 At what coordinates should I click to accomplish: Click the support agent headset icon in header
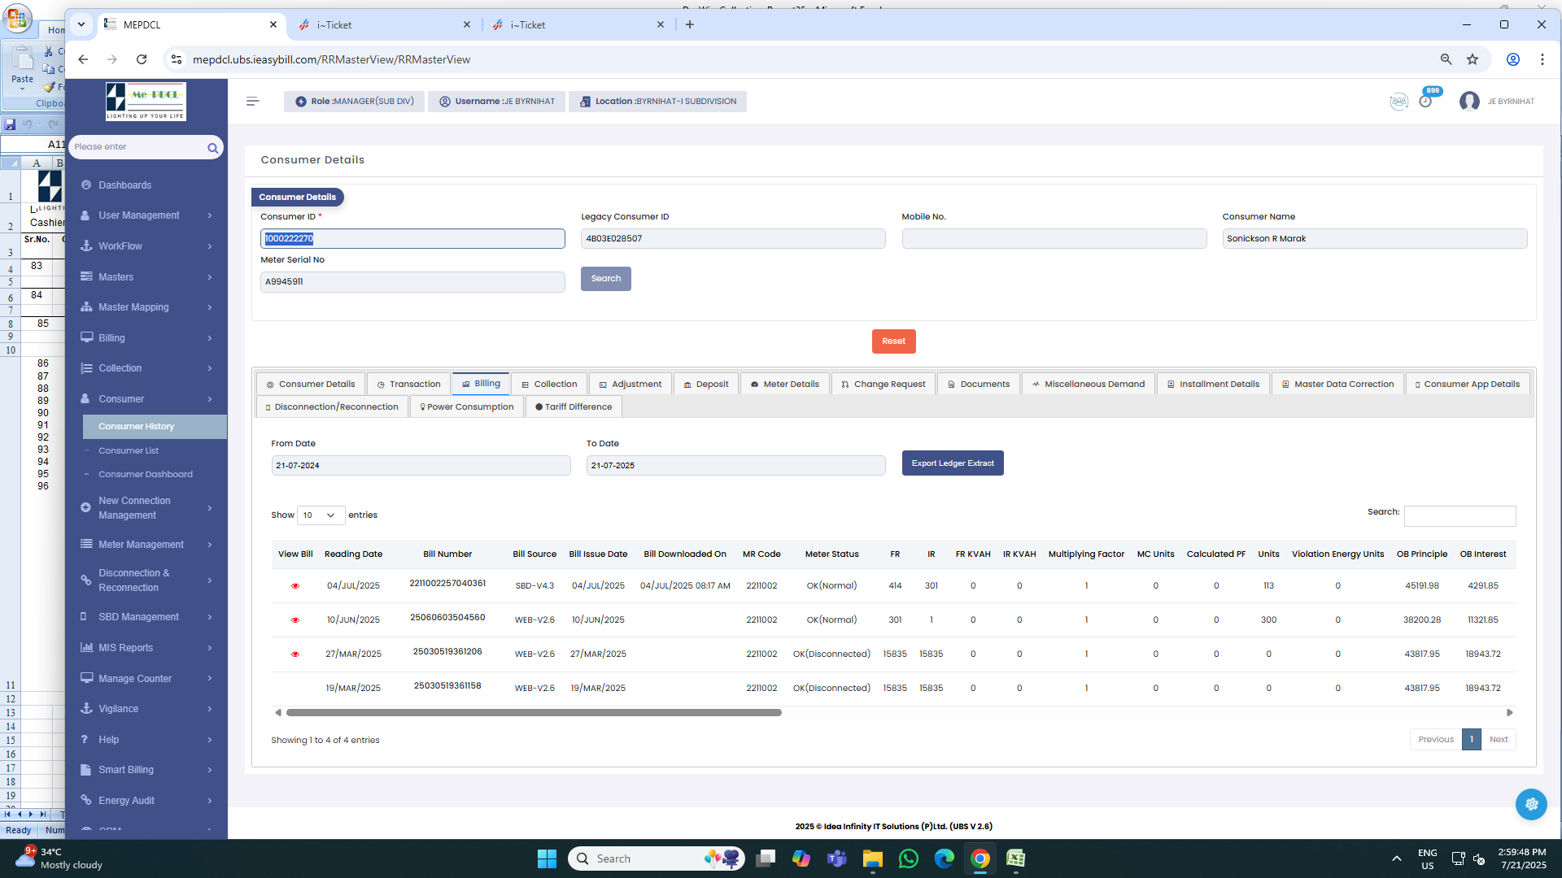pyautogui.click(x=1398, y=102)
